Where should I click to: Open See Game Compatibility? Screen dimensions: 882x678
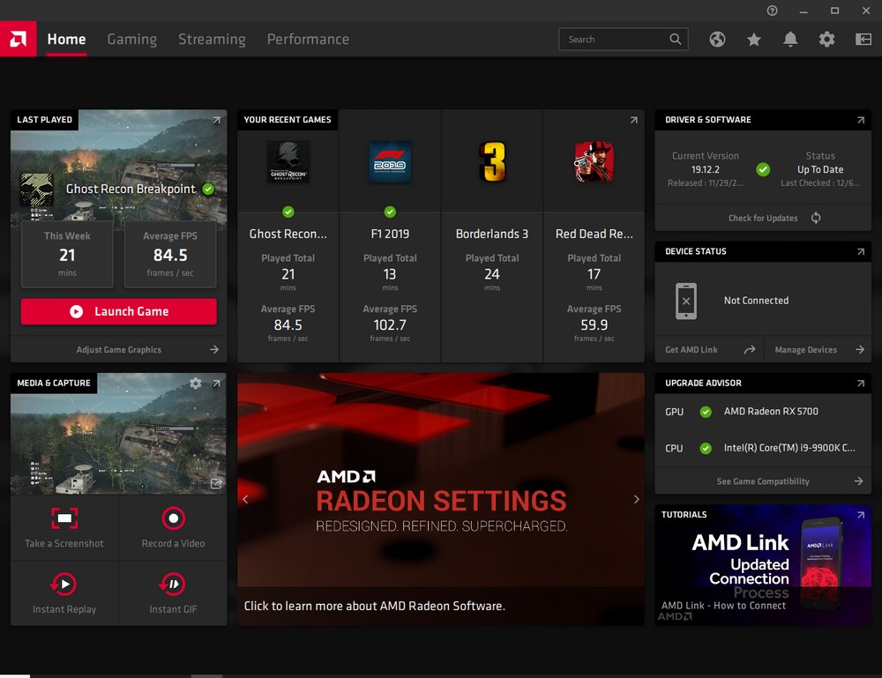click(763, 481)
